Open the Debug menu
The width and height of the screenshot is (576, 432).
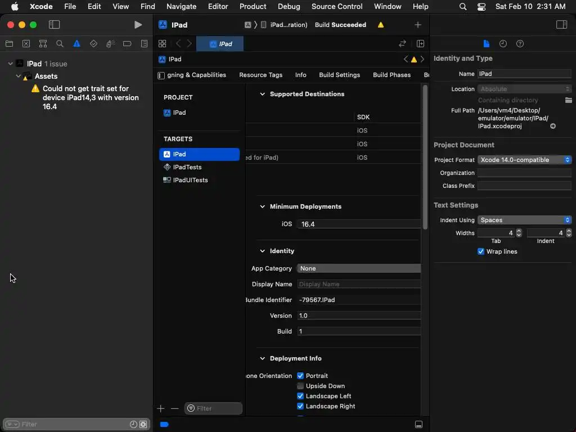[x=289, y=6]
